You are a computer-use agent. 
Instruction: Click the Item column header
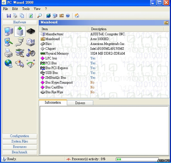point(64,29)
